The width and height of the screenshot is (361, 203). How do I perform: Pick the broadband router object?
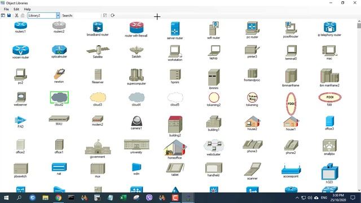click(x=98, y=27)
